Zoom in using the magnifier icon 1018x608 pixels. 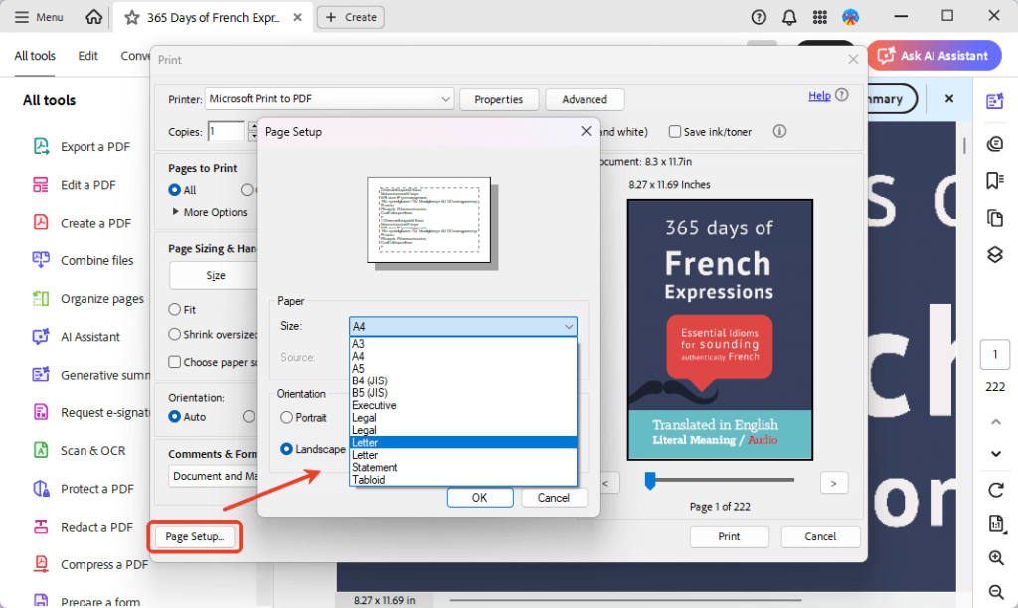coord(994,557)
